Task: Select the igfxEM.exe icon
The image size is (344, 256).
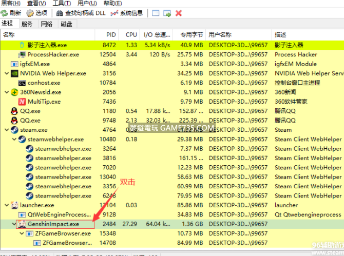Action: point(14,64)
